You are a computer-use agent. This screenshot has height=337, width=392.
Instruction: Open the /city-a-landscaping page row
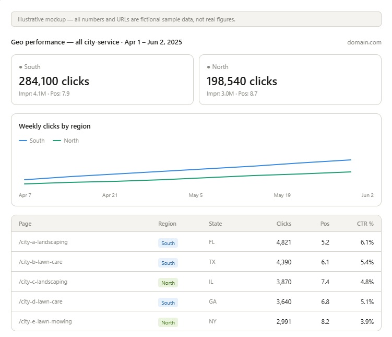196,242
